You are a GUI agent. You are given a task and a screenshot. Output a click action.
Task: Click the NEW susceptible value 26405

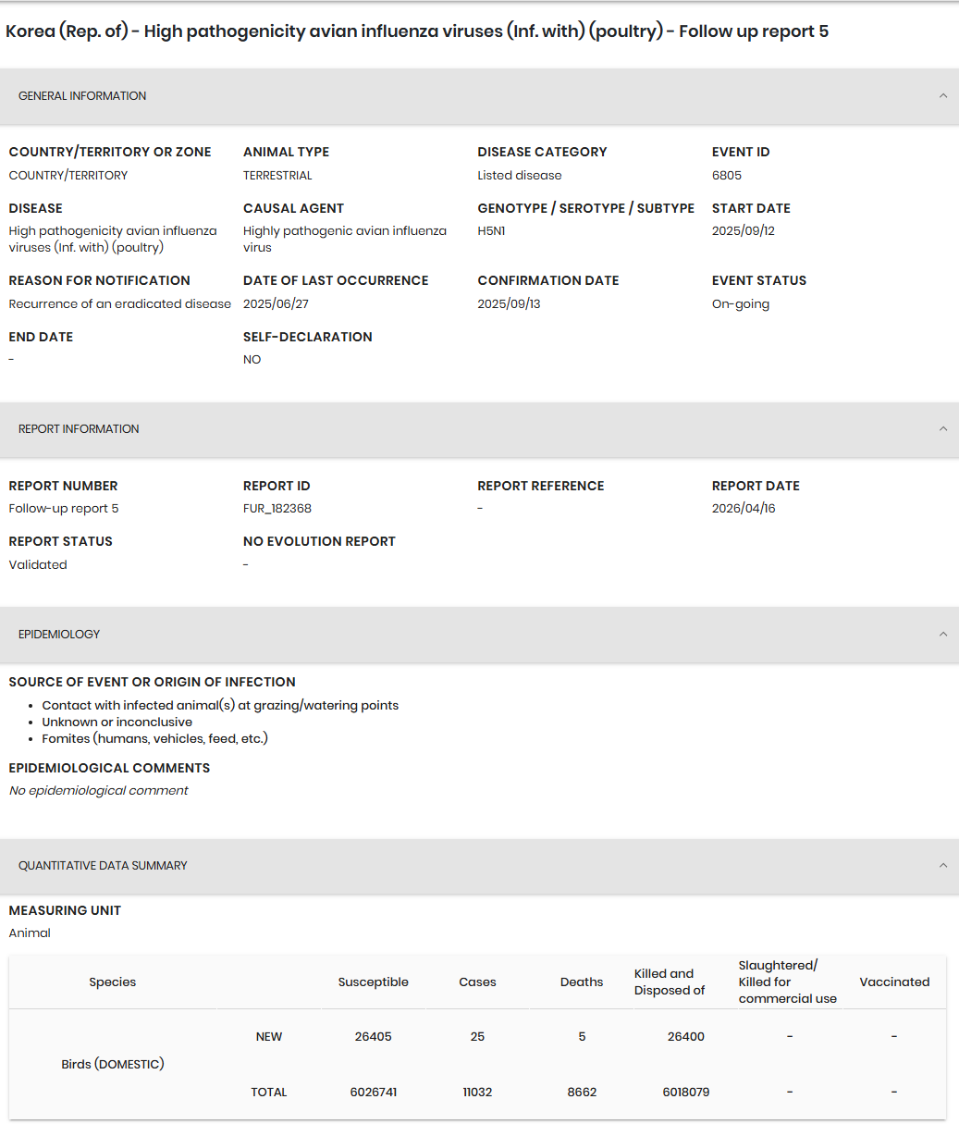(374, 1037)
